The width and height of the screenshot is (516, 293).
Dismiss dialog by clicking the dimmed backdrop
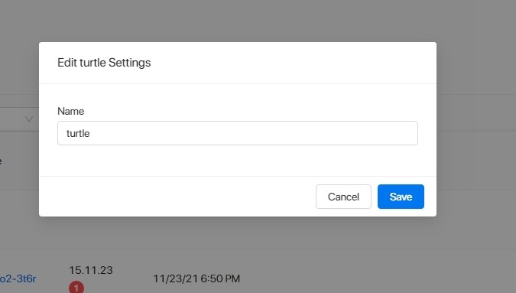[258, 20]
